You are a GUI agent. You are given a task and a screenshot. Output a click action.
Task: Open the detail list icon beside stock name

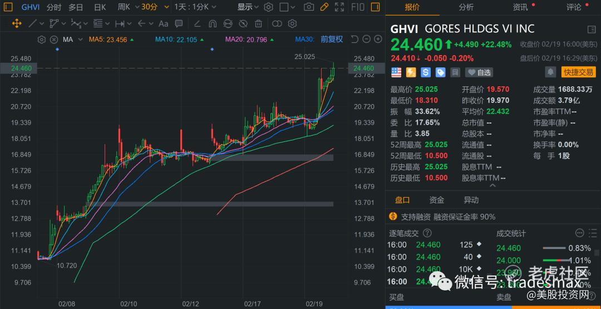(591, 30)
